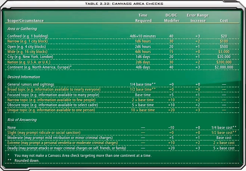
Task: Click the 'Cost' column header
Action: (224, 21)
